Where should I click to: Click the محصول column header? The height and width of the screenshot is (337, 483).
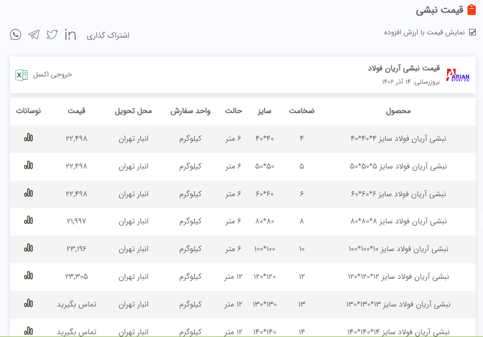point(398,111)
